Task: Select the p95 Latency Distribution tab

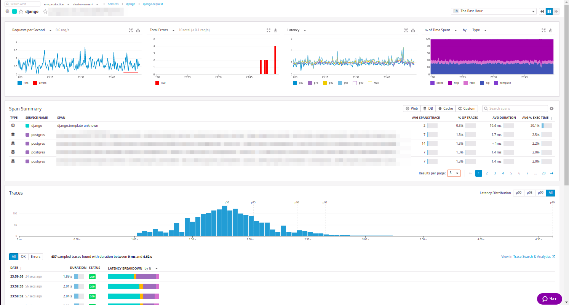Action: pos(529,193)
